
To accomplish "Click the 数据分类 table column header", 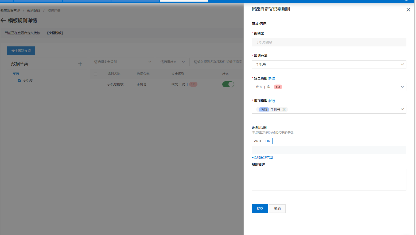I will [x=143, y=74].
